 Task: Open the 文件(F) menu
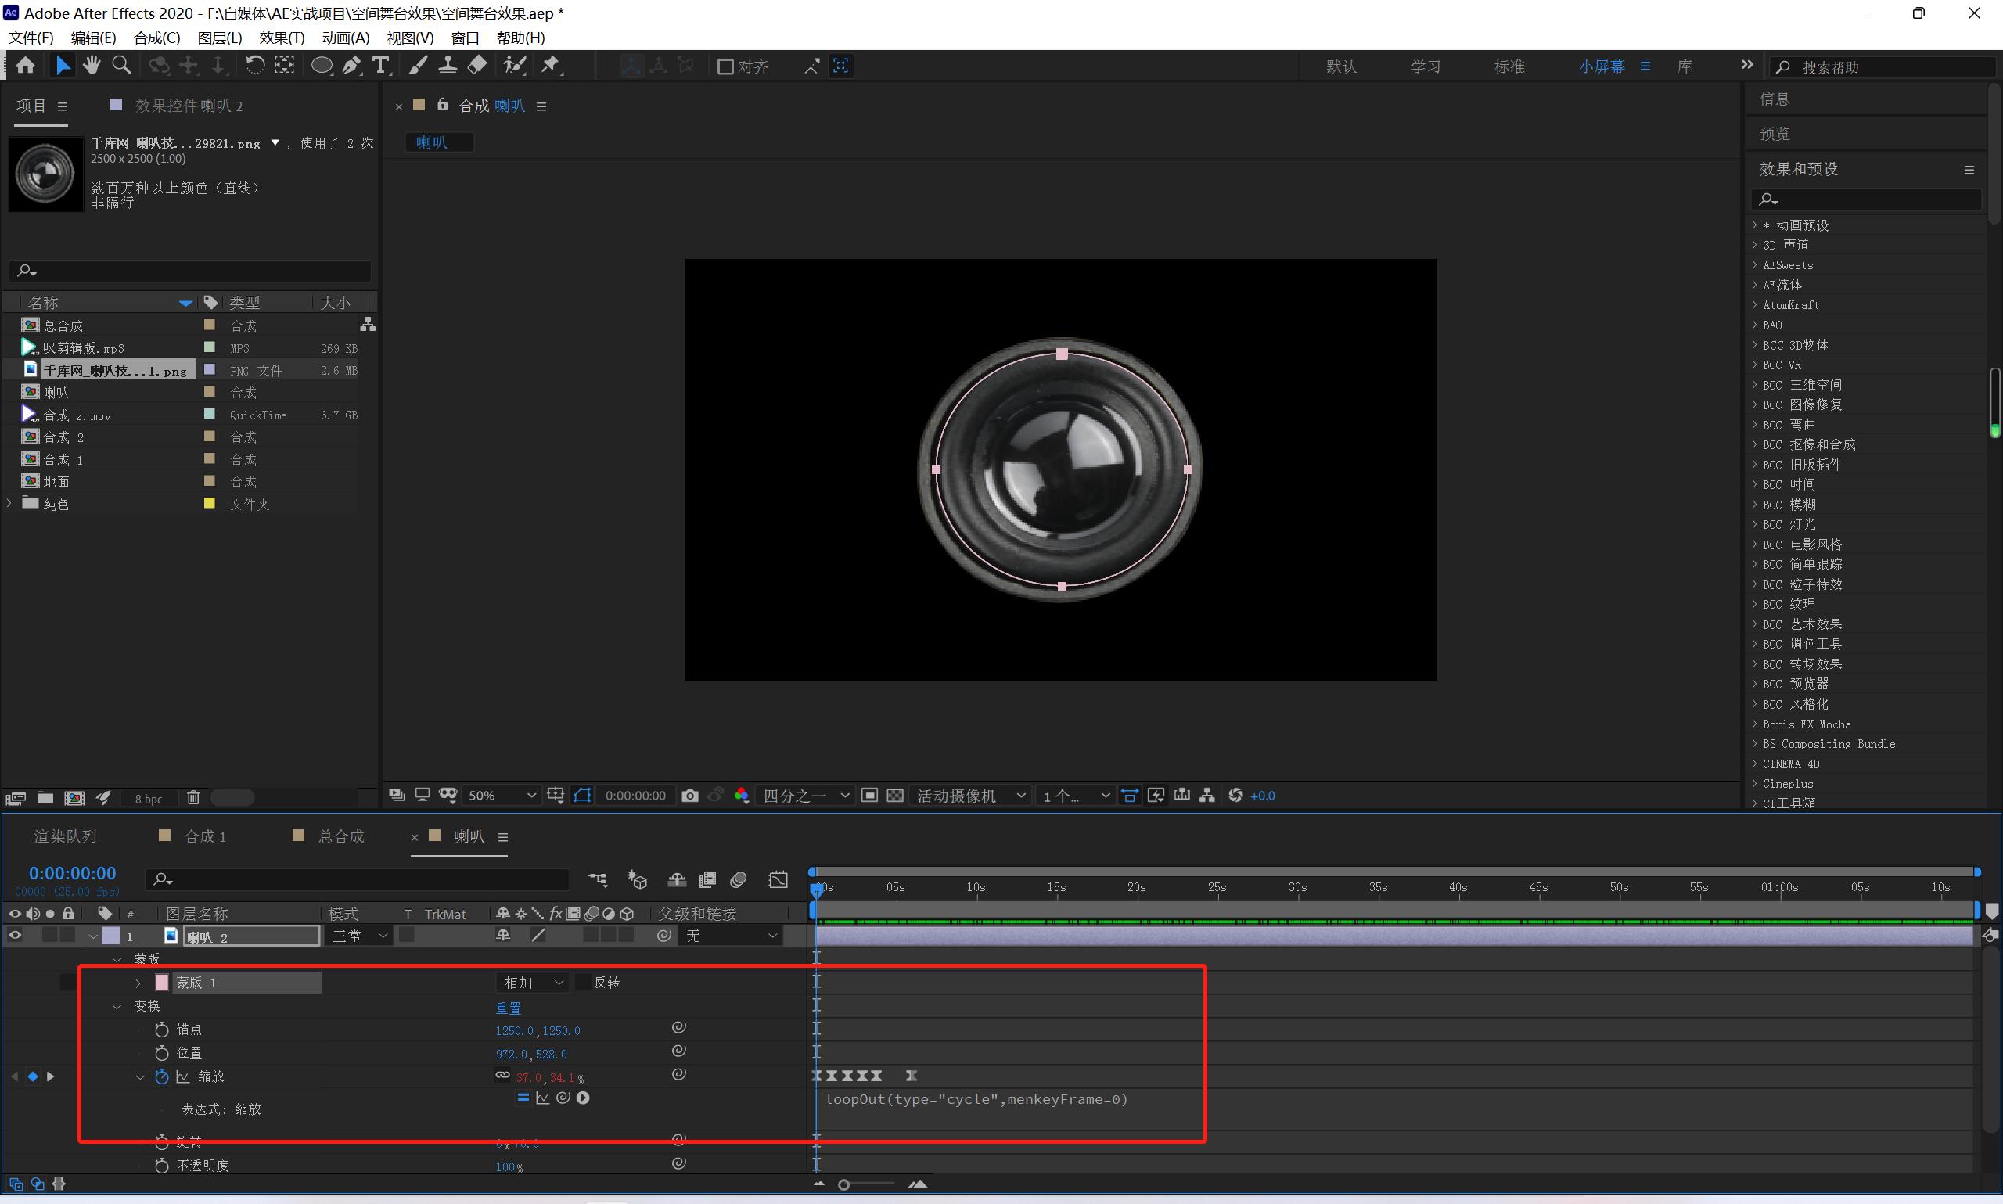pos(31,38)
